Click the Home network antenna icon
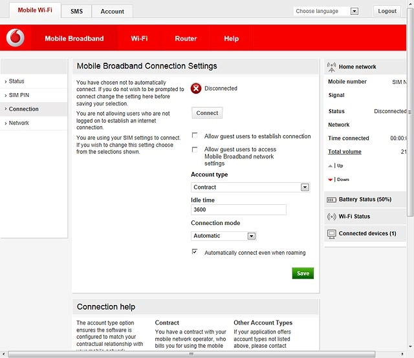The width and height of the screenshot is (414, 358). pyautogui.click(x=331, y=67)
